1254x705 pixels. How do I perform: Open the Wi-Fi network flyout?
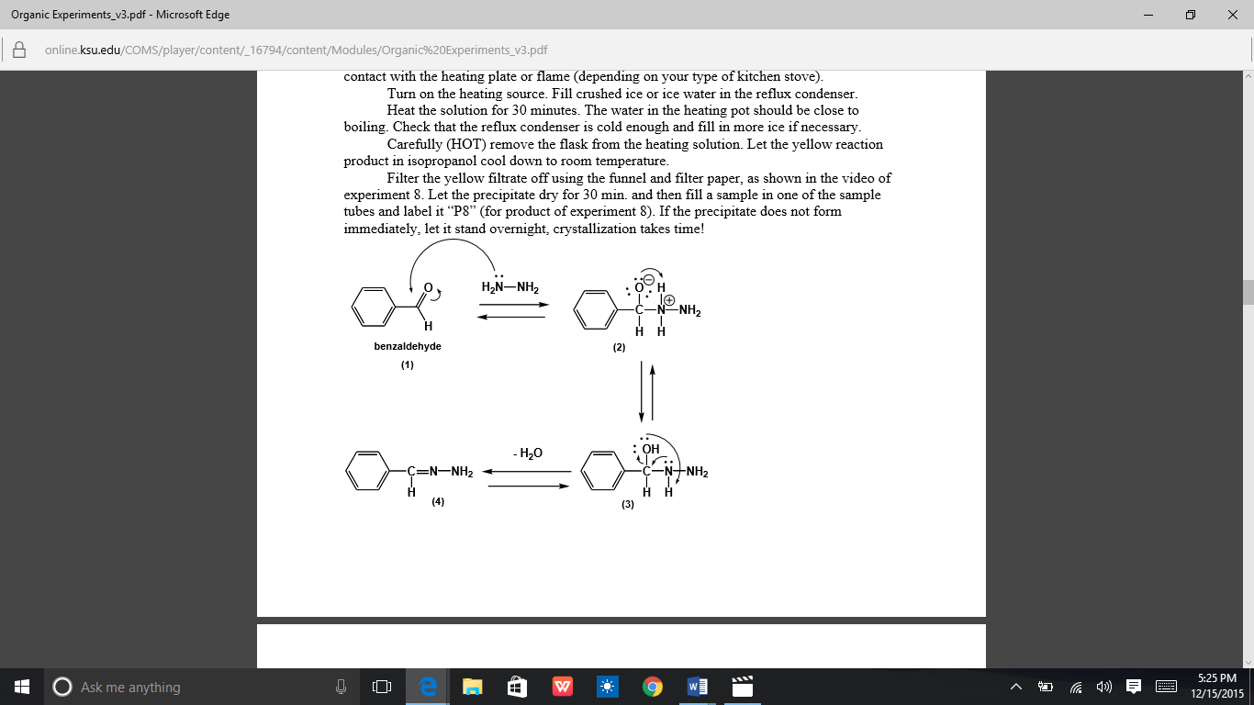[x=1076, y=687]
